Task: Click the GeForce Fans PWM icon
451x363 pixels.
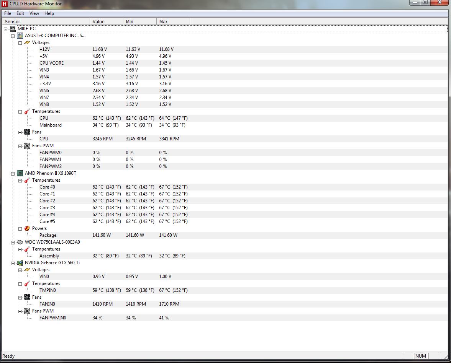Action: 27,311
